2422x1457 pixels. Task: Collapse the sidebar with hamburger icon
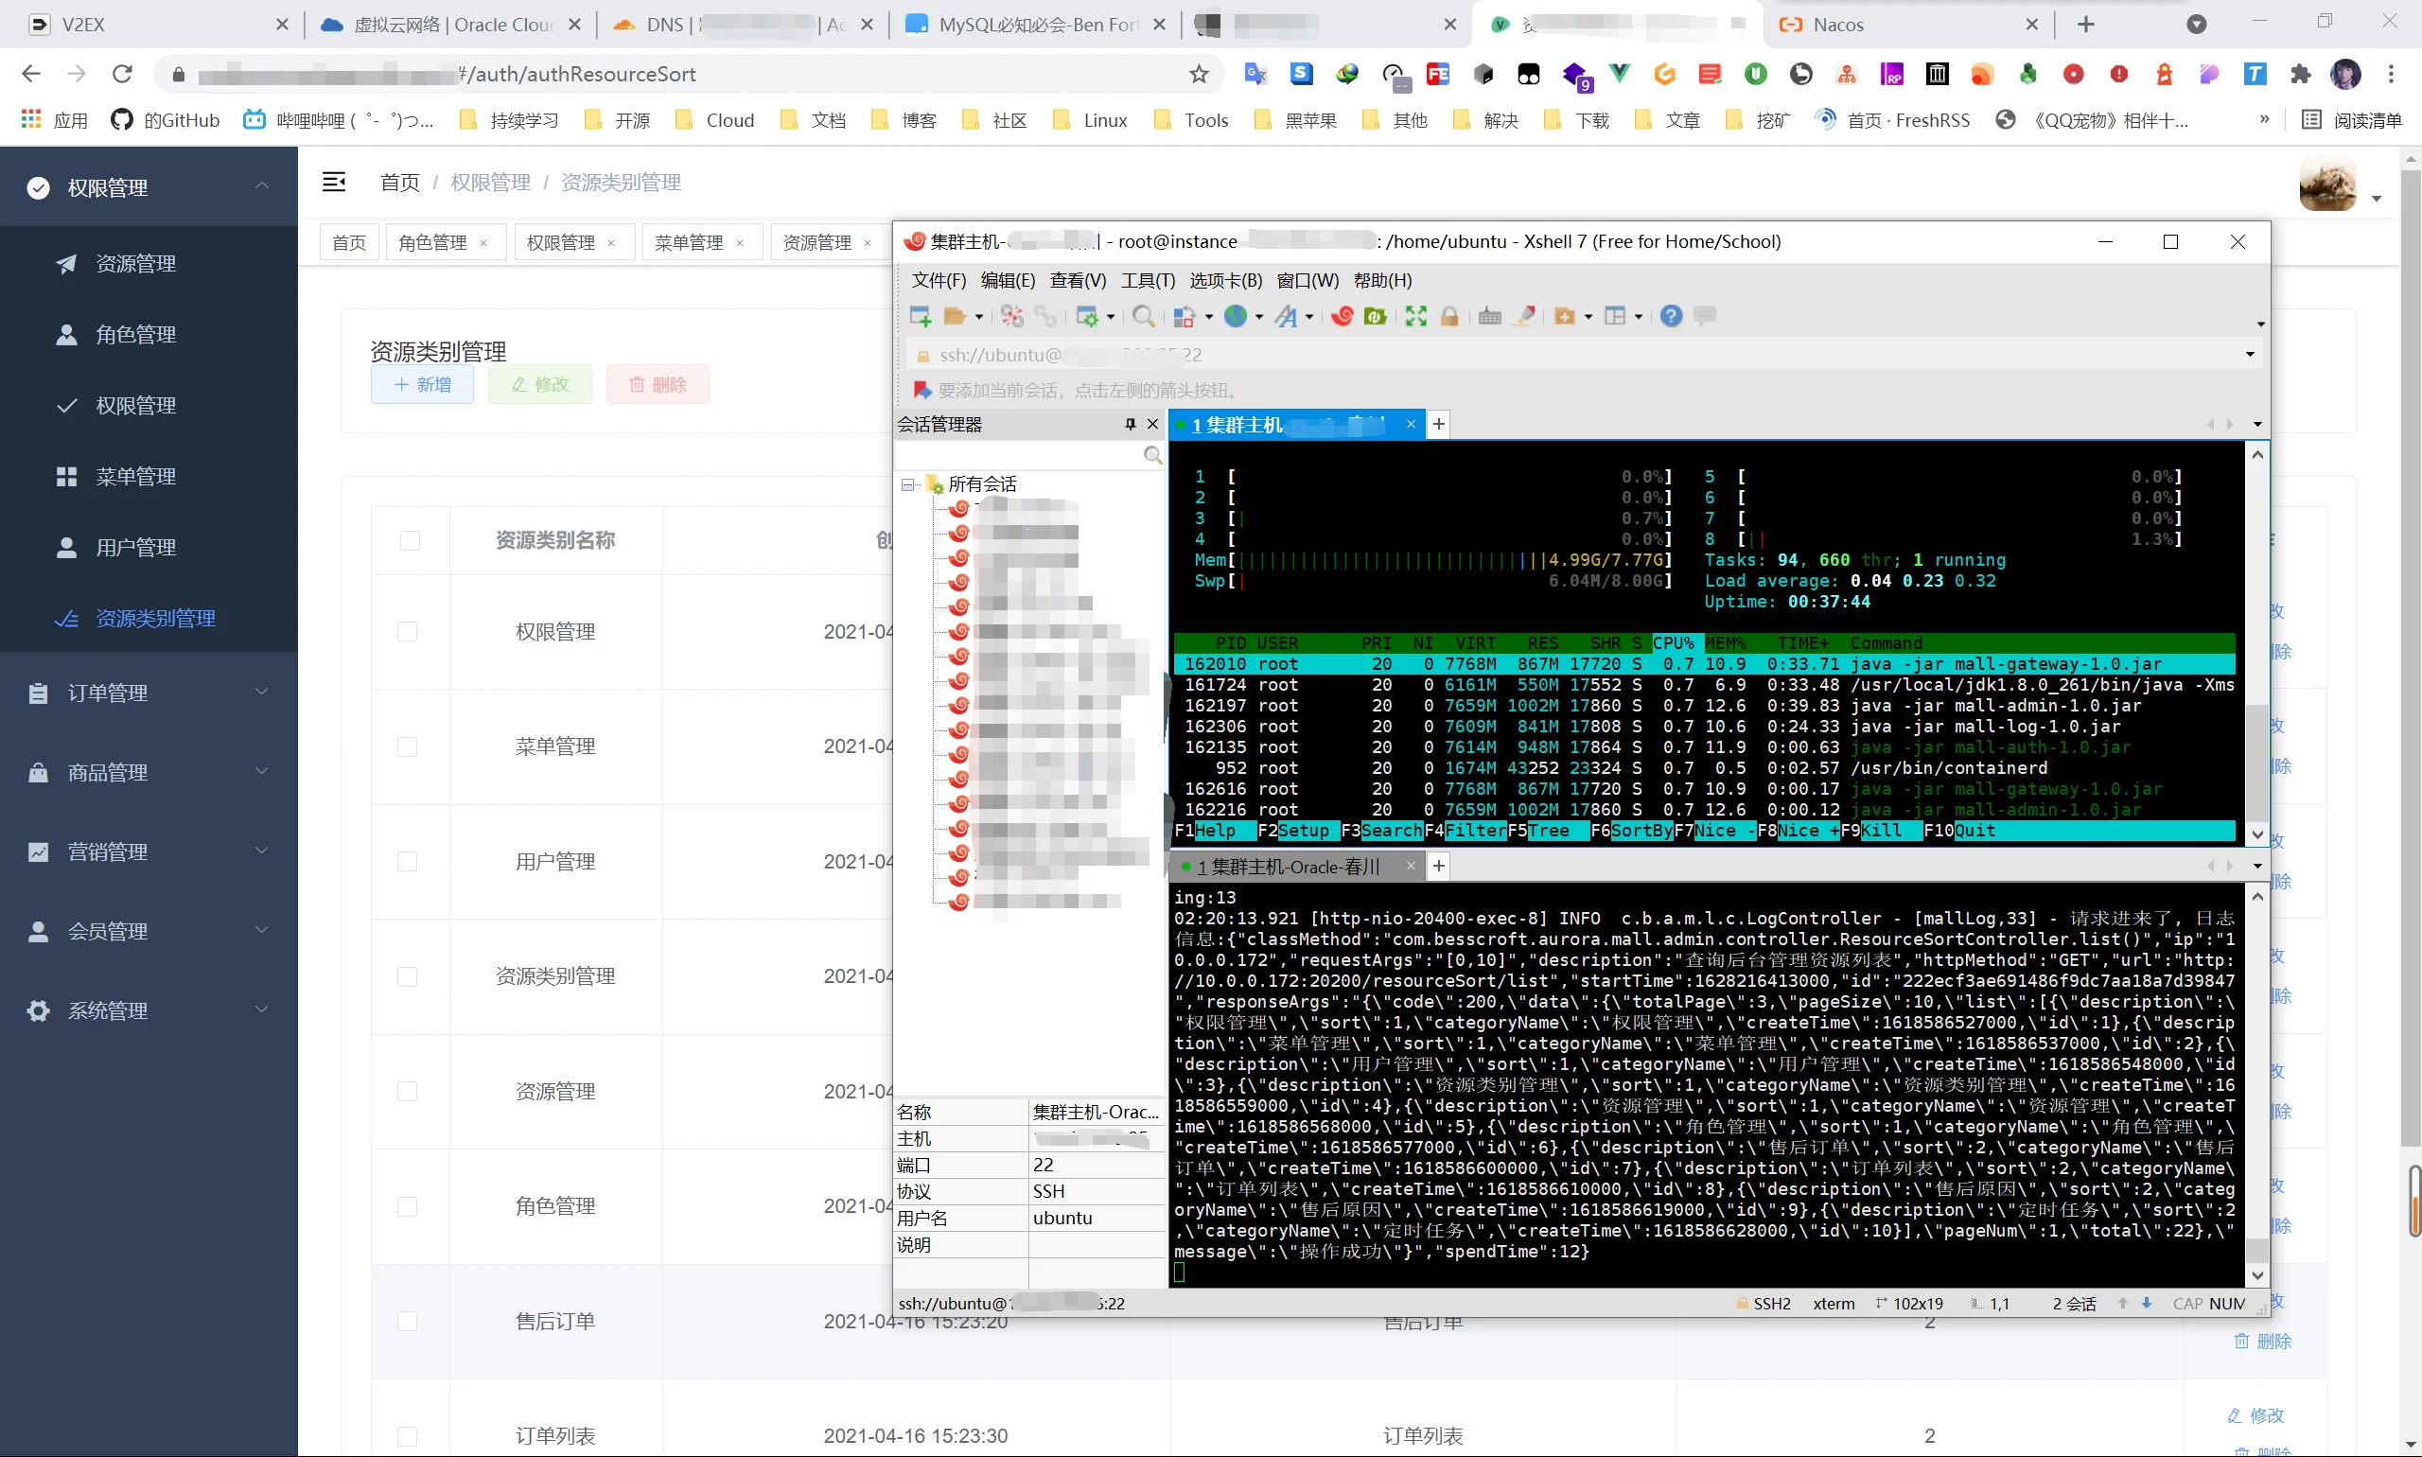334,182
